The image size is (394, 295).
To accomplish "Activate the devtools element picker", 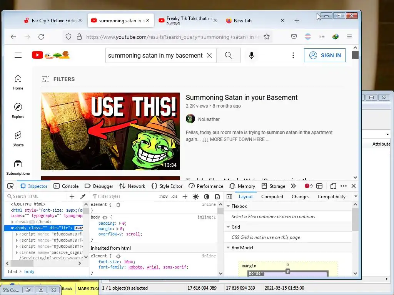I will point(10,186).
